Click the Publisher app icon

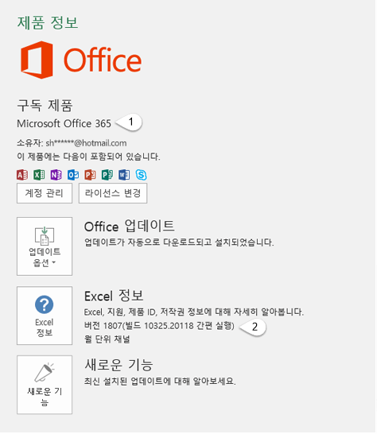point(107,175)
